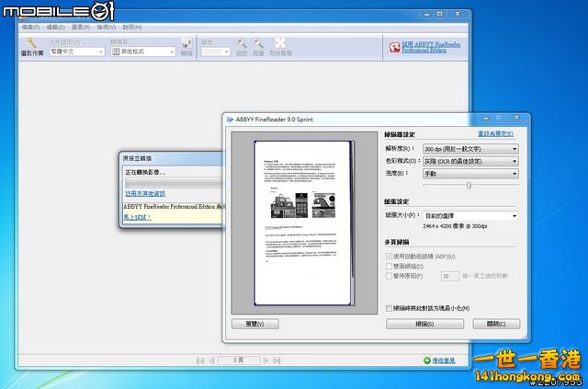Image resolution: width=588 pixels, height=389 pixels.
Task: Open the 解析度 300 dpi dropdown
Action: [x=469, y=149]
